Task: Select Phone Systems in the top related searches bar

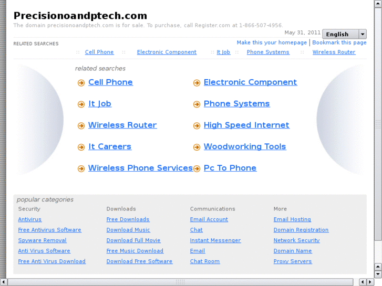Action: tap(268, 52)
